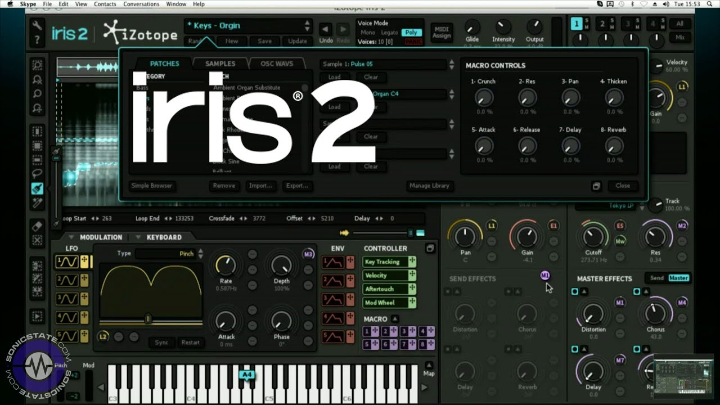Image resolution: width=720 pixels, height=405 pixels.
Task: Toggle the master Chorus effect power
Action: click(x=637, y=292)
